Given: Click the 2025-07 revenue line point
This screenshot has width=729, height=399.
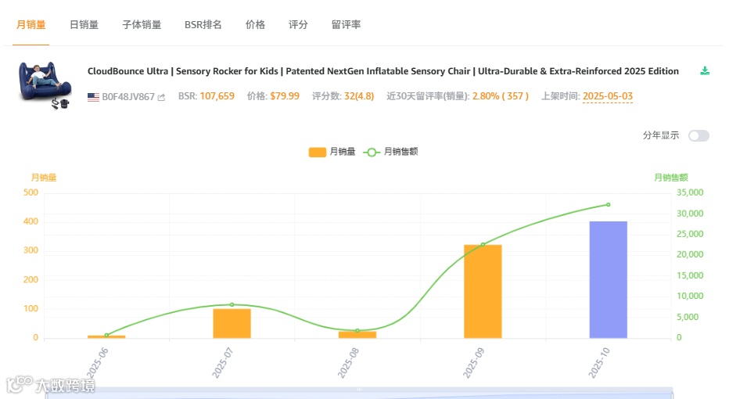Looking at the screenshot, I should click(232, 304).
